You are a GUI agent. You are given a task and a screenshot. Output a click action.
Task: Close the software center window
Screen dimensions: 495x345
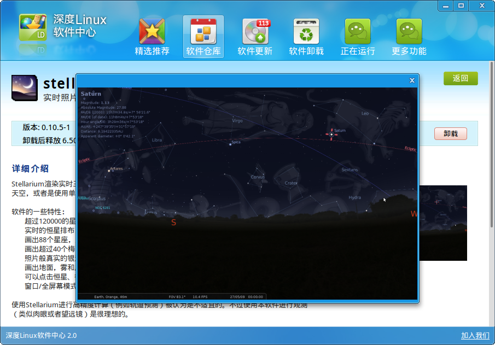tap(482, 5)
